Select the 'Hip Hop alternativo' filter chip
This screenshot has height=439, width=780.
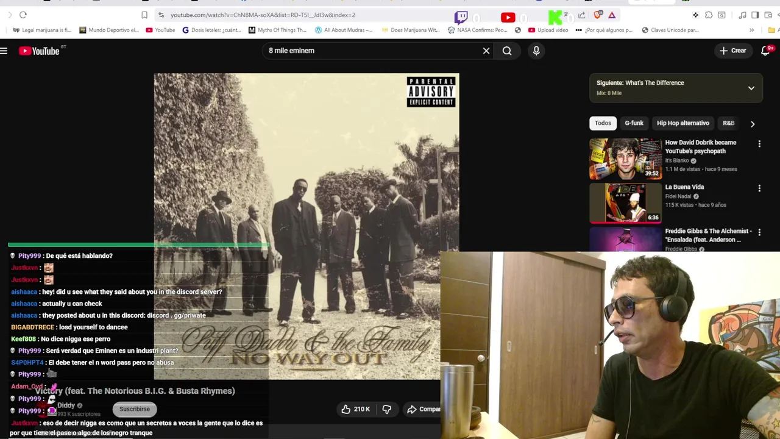[x=683, y=123]
